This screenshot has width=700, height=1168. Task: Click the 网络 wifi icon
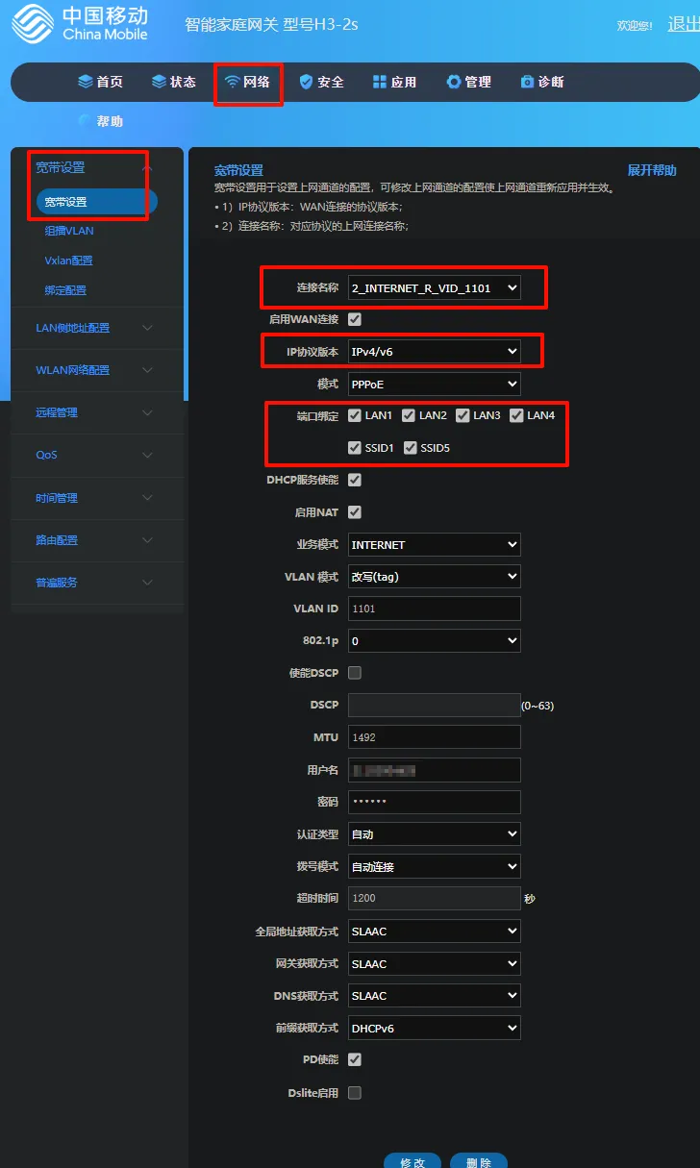[232, 82]
